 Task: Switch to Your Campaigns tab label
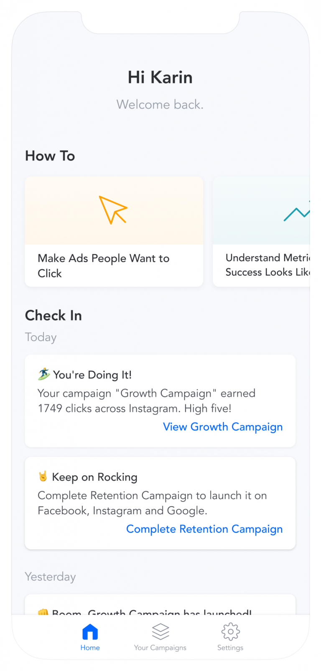(x=160, y=648)
